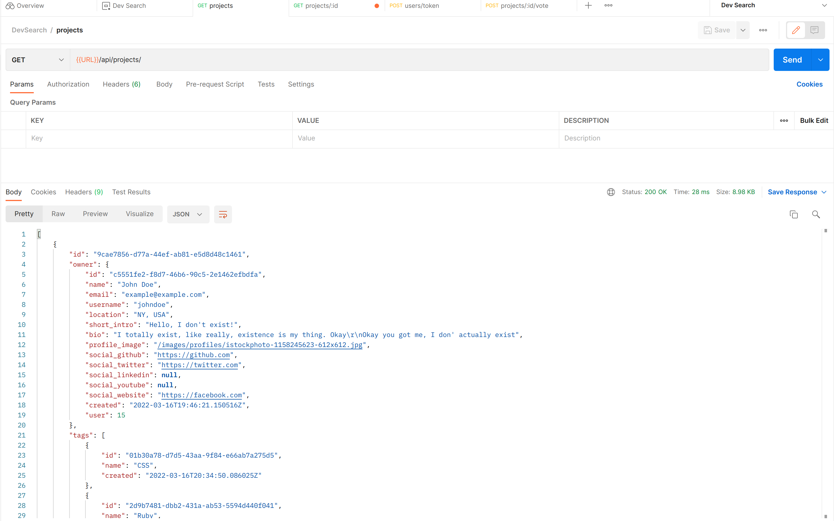Image resolution: width=834 pixels, height=521 pixels.
Task: Select the GET projects/:id tab
Action: [x=316, y=6]
